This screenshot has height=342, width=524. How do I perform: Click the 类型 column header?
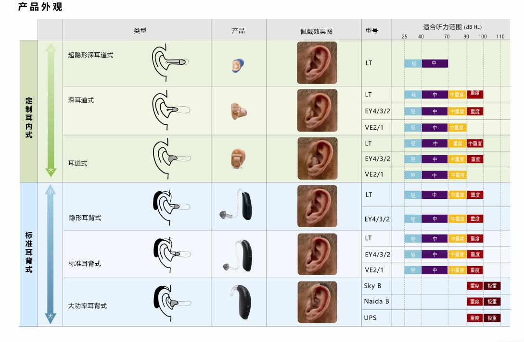(x=140, y=30)
